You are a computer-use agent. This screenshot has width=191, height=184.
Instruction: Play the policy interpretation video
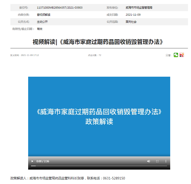tap(32, 161)
